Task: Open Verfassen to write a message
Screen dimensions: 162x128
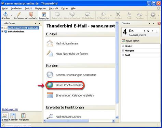Action: (x=18, y=15)
